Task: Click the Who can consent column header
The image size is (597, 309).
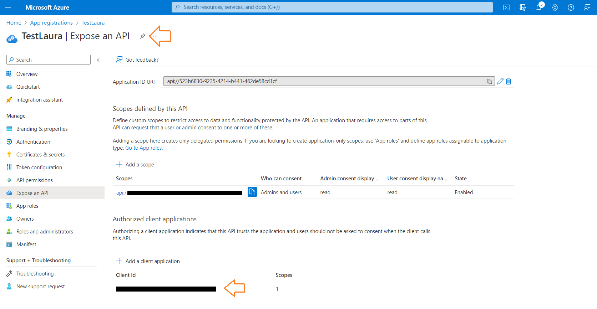Action: click(x=281, y=179)
